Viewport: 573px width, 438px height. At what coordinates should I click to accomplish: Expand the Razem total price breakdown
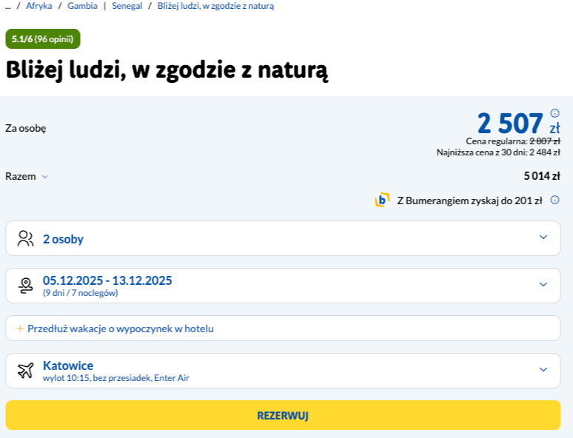(x=44, y=177)
